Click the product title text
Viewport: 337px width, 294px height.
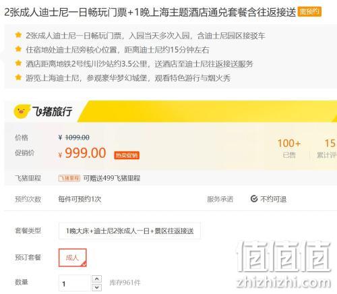150,12
